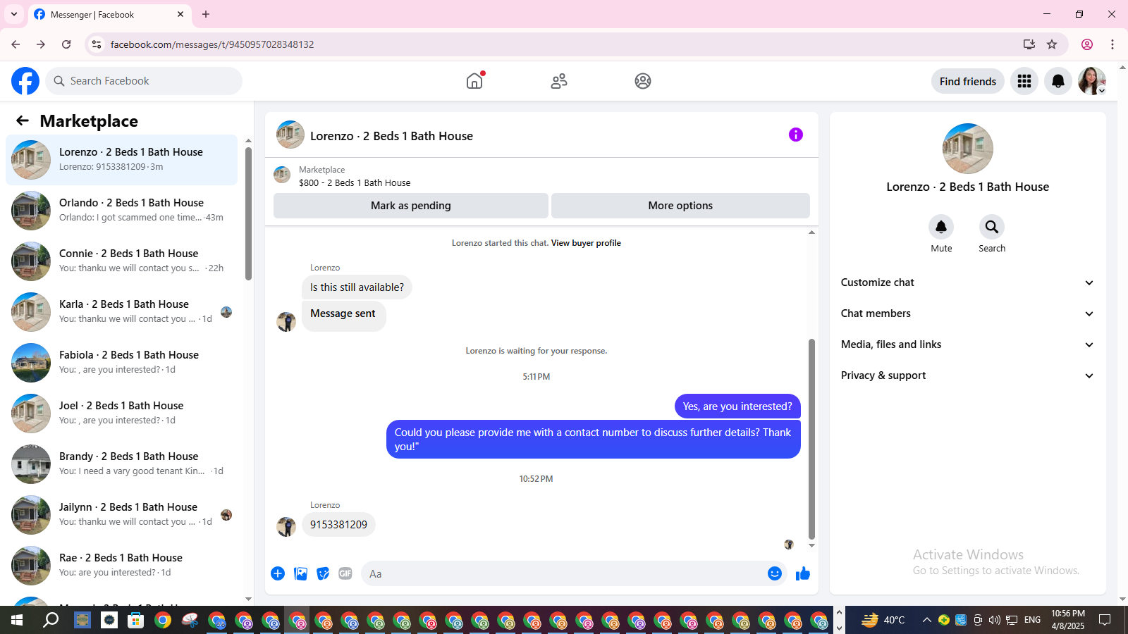Bookmark this page with the star icon
Viewport: 1128px width, 634px height.
coord(1052,44)
